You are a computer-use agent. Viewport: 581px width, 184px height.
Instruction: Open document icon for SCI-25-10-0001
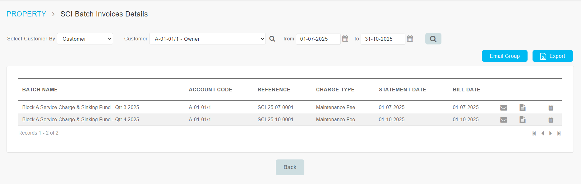(523, 120)
